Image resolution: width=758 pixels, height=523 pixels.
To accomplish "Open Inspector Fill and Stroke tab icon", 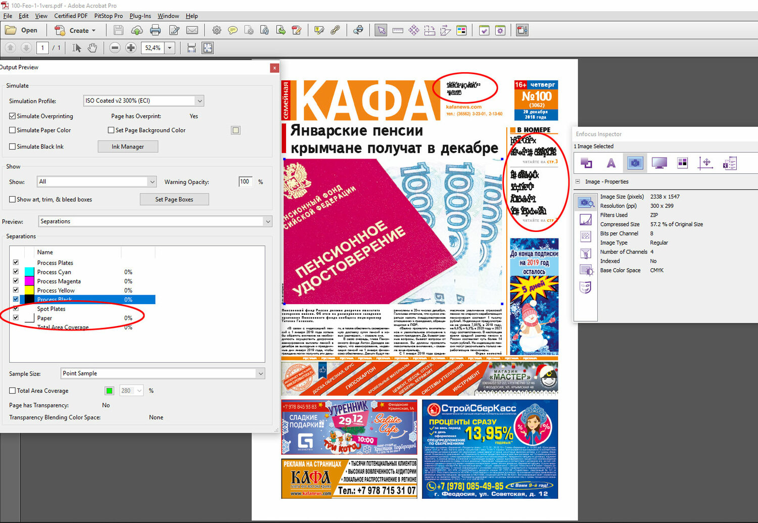I will coord(586,163).
